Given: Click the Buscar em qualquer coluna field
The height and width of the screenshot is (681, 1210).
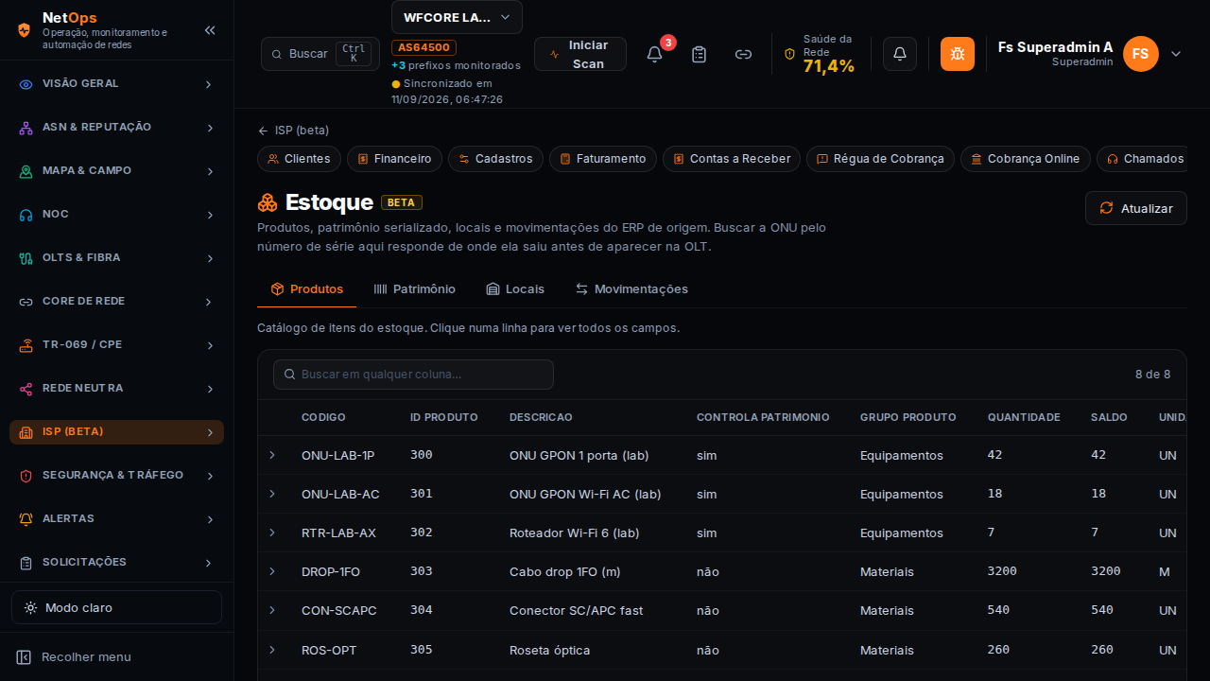Looking at the screenshot, I should pos(413,375).
